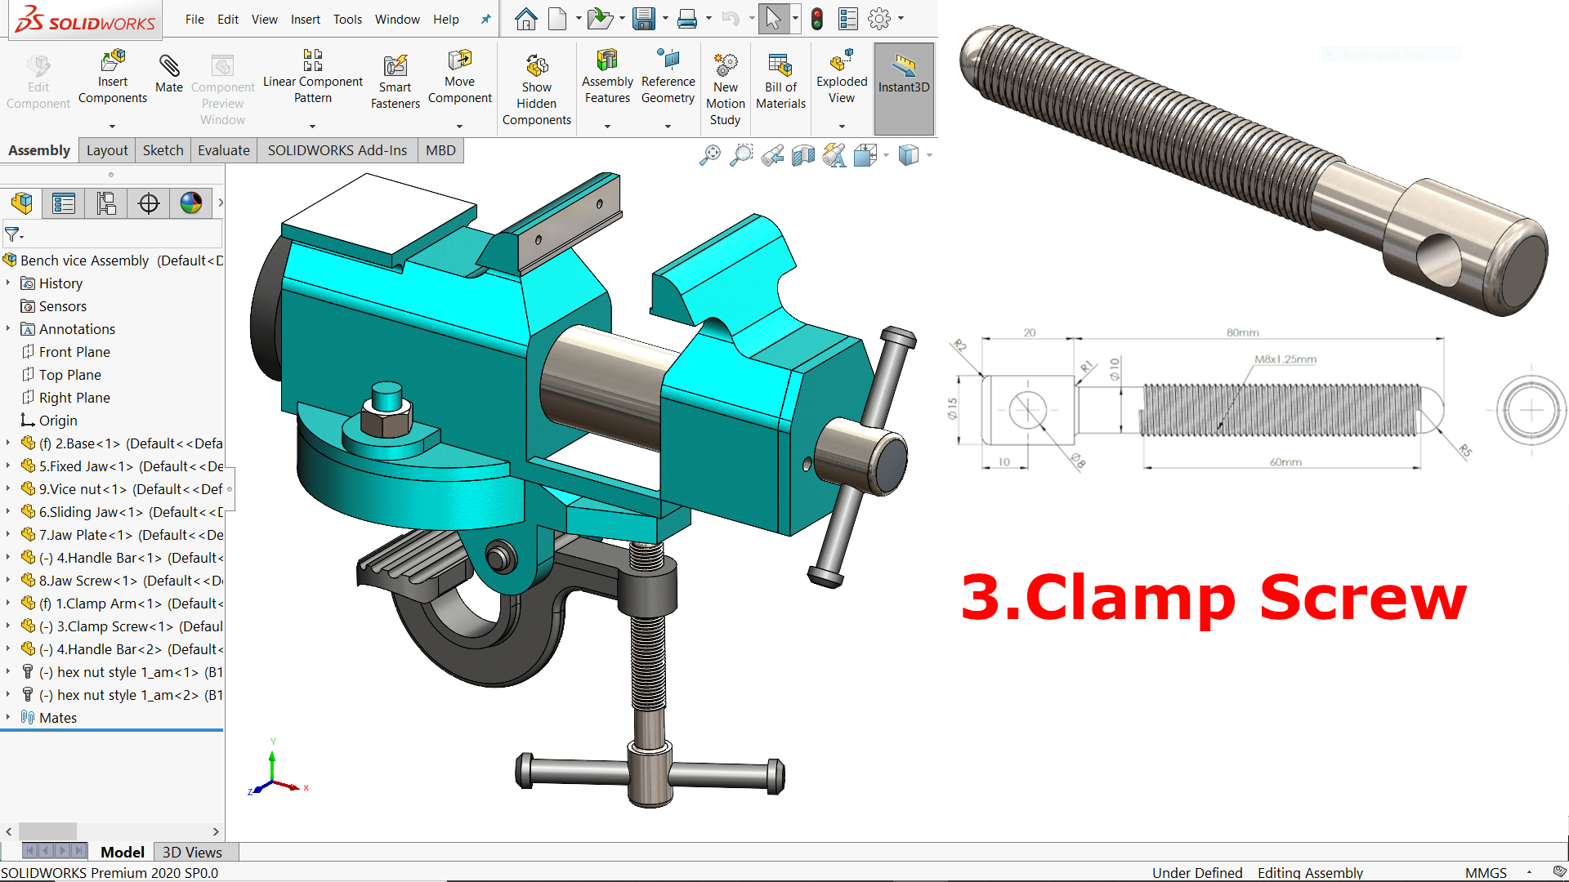Open Exploded View dropdown arrow
This screenshot has height=882, width=1569.
coord(842,127)
